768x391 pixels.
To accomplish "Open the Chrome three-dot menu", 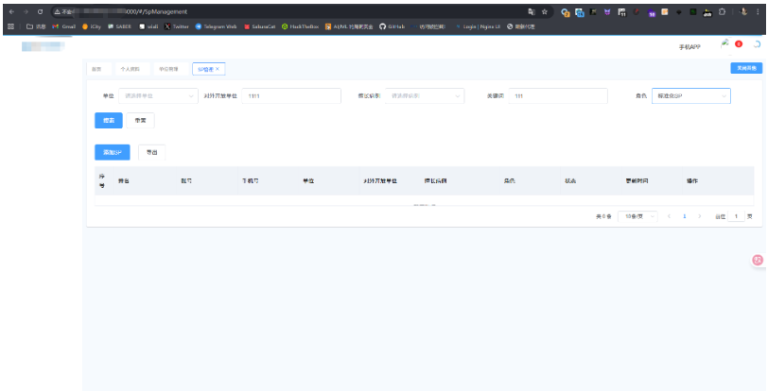I will coord(758,11).
